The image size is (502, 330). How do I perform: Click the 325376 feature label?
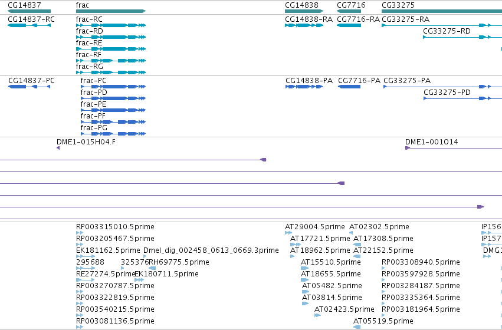[x=134, y=262]
